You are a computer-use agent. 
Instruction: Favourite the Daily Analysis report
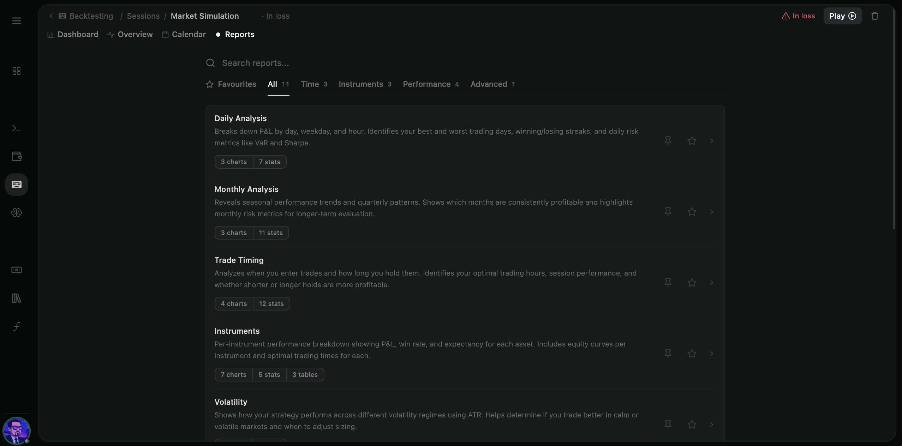pyautogui.click(x=692, y=141)
